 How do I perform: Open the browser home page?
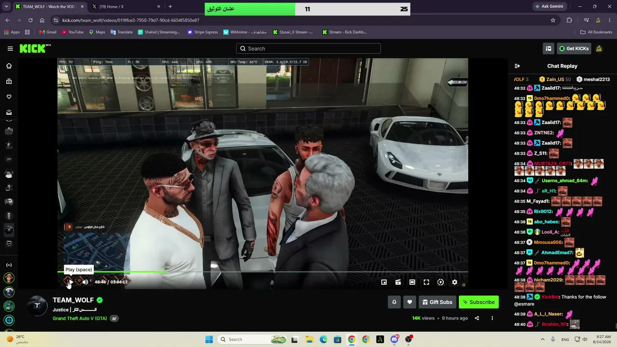42,20
